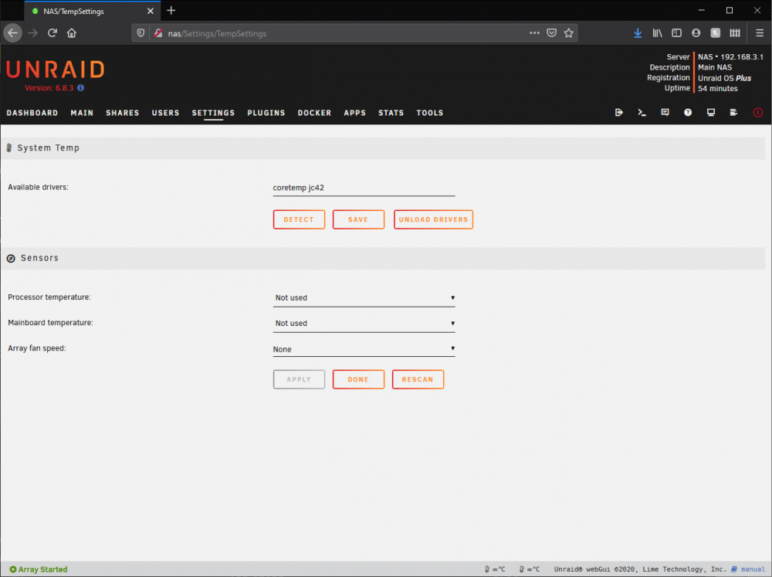Go to the browser home page

point(71,33)
